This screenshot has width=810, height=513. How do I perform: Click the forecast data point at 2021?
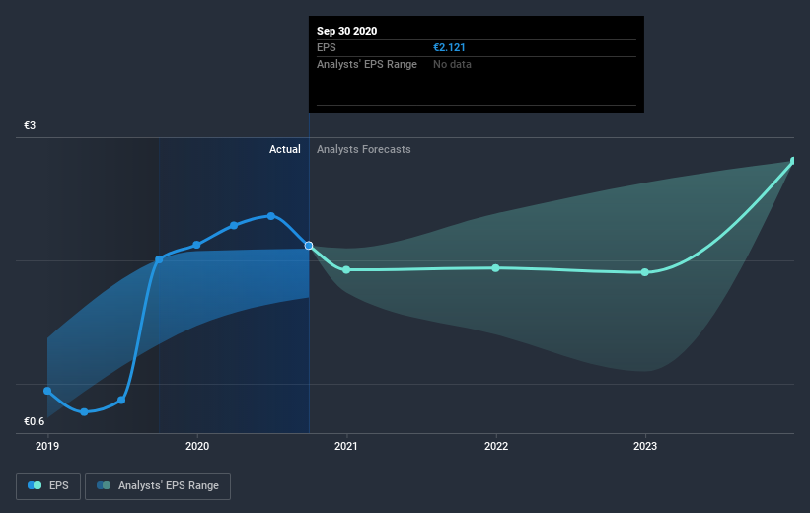[x=346, y=270]
